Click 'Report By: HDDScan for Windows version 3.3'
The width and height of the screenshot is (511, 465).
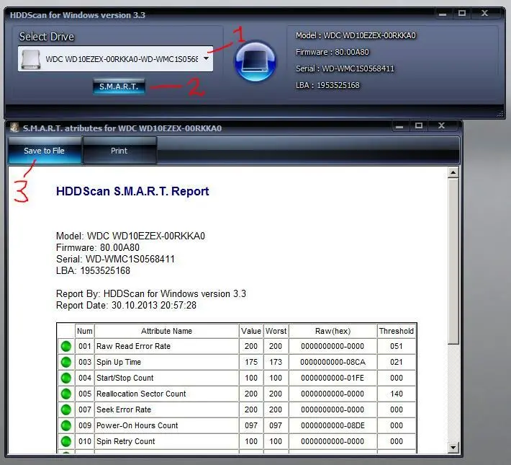coord(151,293)
